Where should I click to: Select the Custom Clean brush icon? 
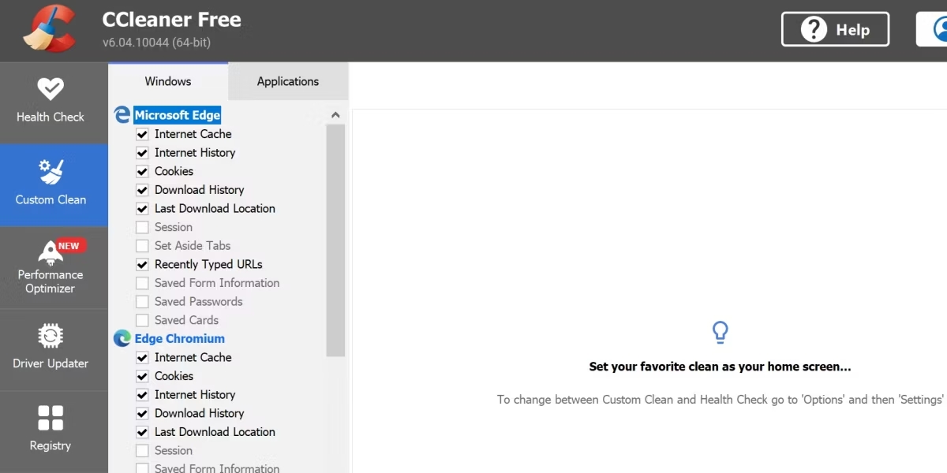pos(51,172)
